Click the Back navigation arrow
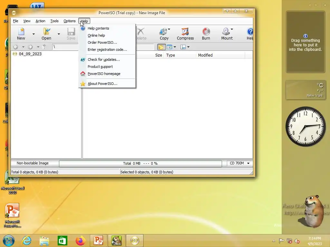Image resolution: width=330 pixels, height=247 pixels. pyautogui.click(x=15, y=47)
